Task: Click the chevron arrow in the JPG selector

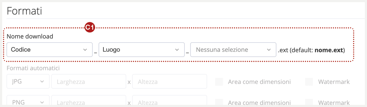Action: tap(42, 82)
